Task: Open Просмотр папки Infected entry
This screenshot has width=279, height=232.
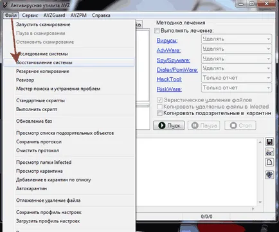Action: tap(69, 163)
